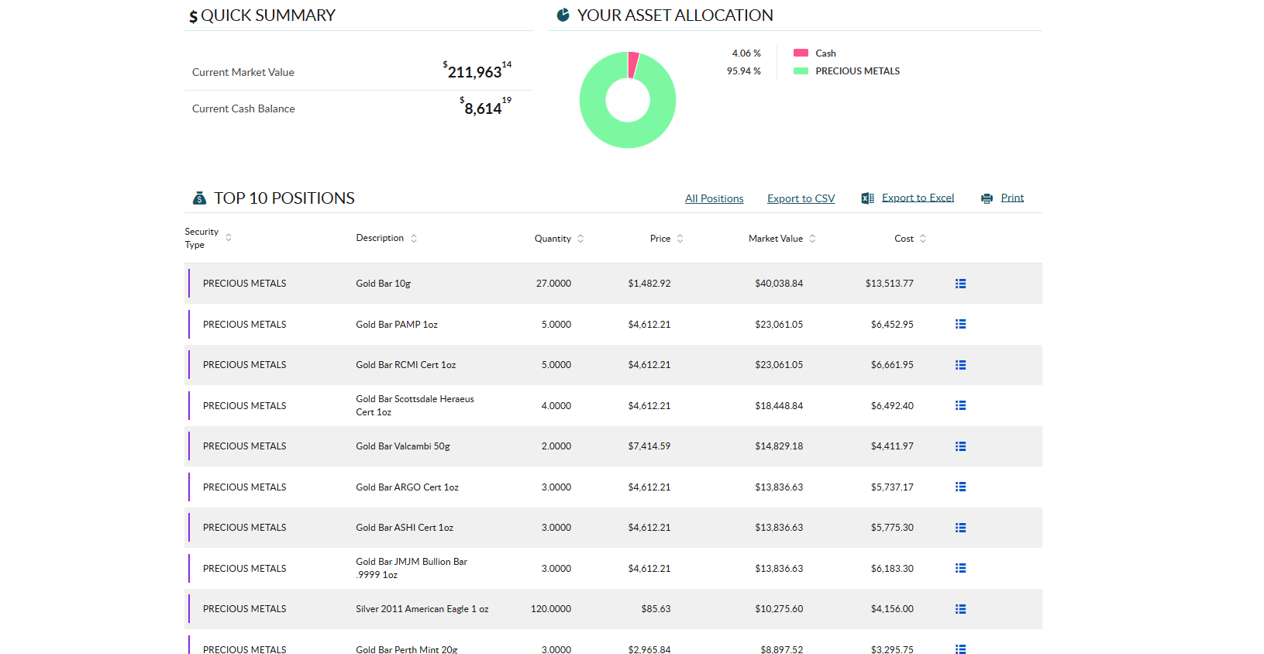Open the All Positions link

coord(714,198)
